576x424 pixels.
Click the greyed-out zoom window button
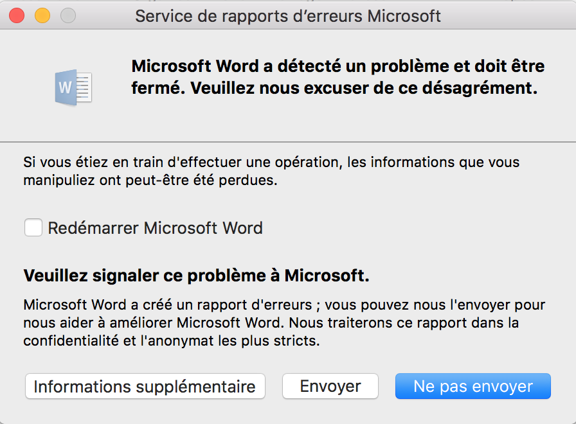68,16
